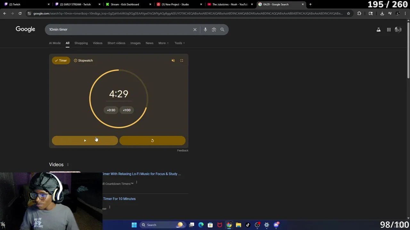
Task: Switch to Kick Dashboard tab
Action: [x=128, y=4]
